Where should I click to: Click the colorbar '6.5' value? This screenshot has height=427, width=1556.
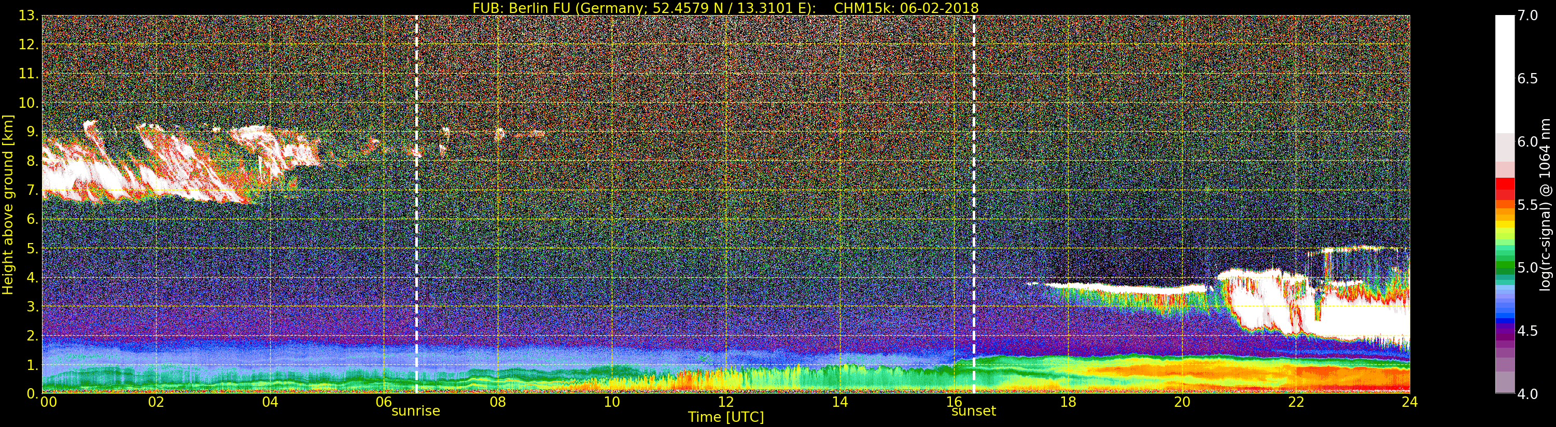point(1527,79)
